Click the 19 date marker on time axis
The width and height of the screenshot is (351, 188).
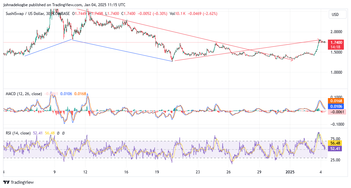(x=157, y=172)
